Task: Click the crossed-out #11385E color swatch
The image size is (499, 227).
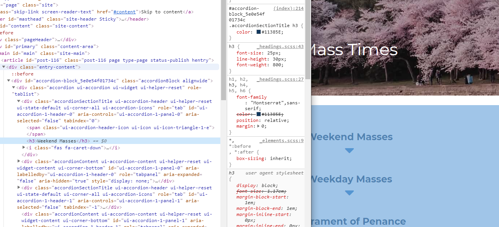Action: [258, 114]
